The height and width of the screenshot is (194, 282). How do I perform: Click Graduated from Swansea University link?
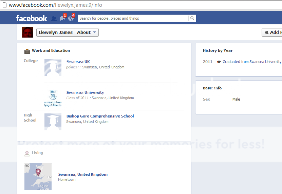click(x=252, y=62)
